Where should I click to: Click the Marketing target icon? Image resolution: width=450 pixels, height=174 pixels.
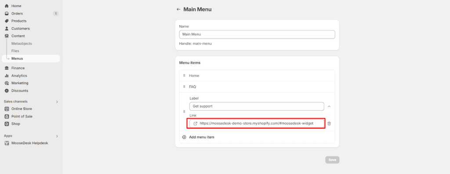[7, 83]
